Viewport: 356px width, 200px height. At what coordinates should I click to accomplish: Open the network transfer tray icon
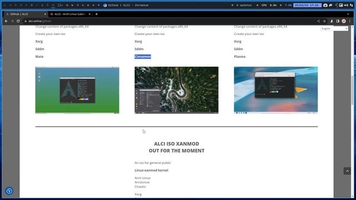351,5
